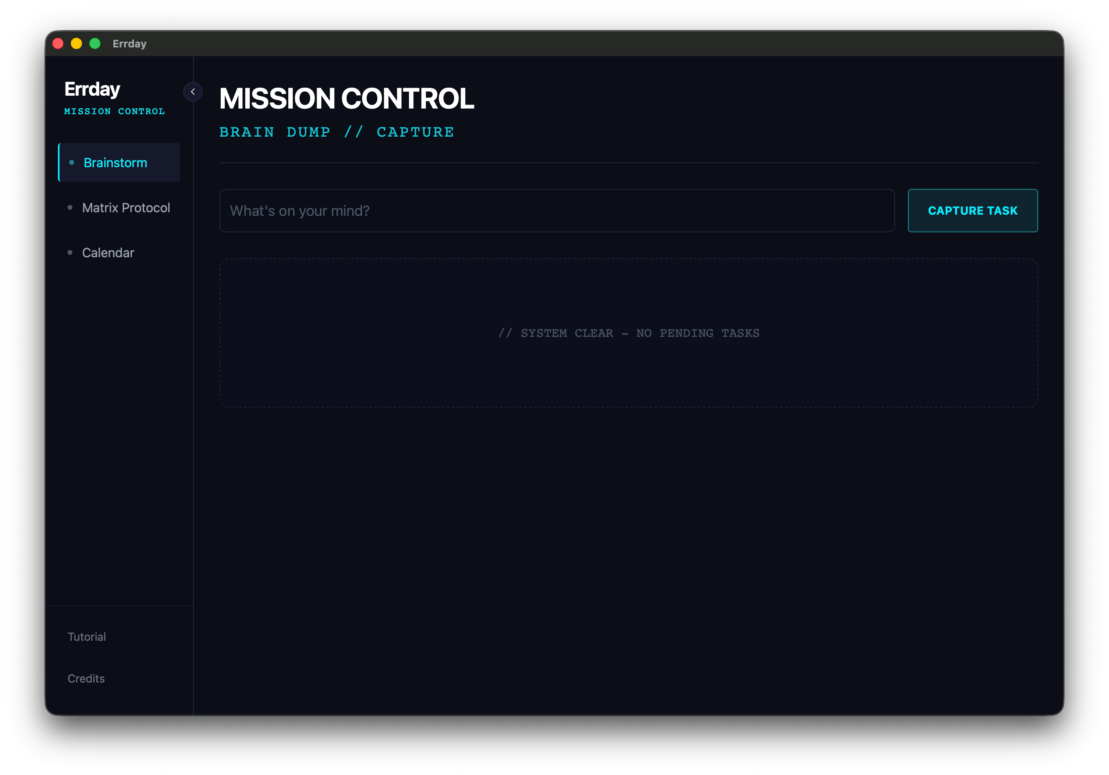Minimize the window with the yellow button
Image resolution: width=1109 pixels, height=775 pixels.
[76, 43]
